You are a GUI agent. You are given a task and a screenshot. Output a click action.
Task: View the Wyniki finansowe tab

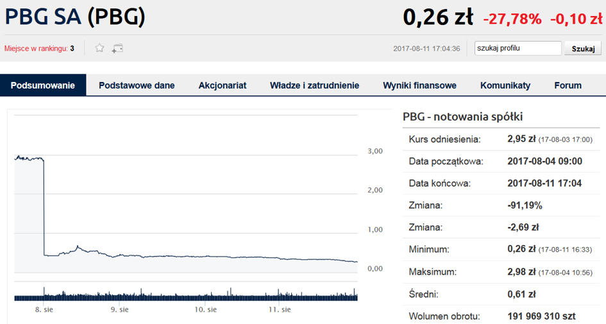(x=420, y=85)
